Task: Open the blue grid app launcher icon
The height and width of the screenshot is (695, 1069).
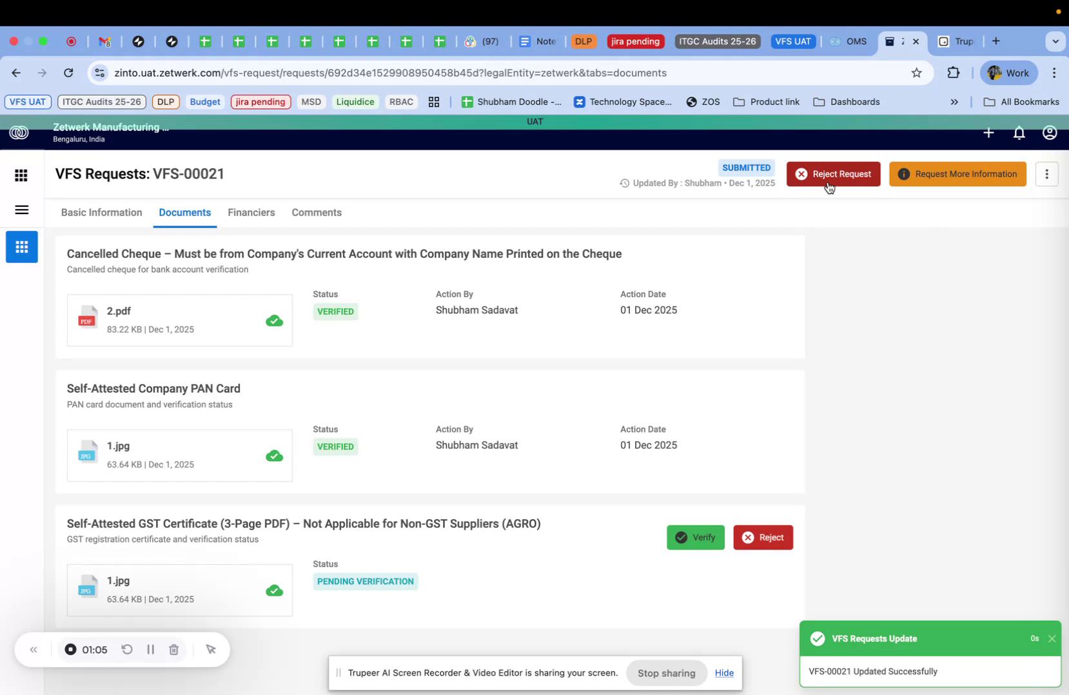Action: tap(21, 246)
